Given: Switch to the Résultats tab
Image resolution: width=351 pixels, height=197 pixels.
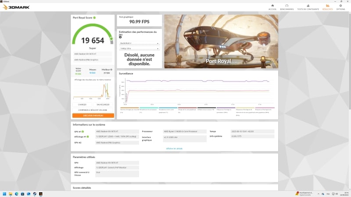Looking at the screenshot, I should pos(327,7).
